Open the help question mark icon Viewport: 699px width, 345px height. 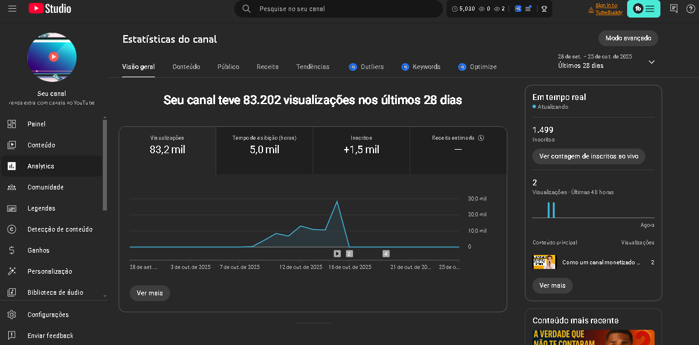pyautogui.click(x=690, y=9)
